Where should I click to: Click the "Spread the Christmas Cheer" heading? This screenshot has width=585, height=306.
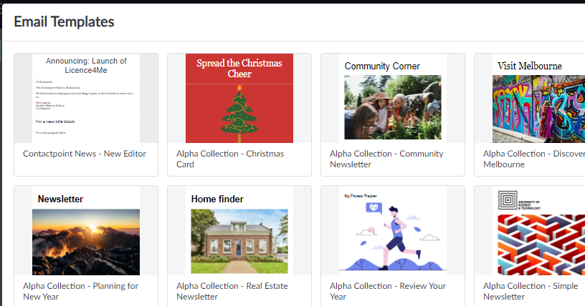(239, 68)
